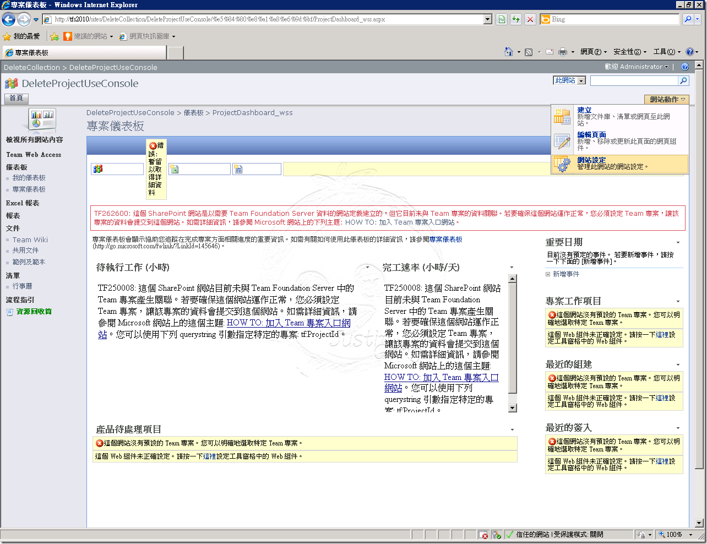Click the Print icon in command bar
The image size is (707, 544).
click(x=563, y=52)
